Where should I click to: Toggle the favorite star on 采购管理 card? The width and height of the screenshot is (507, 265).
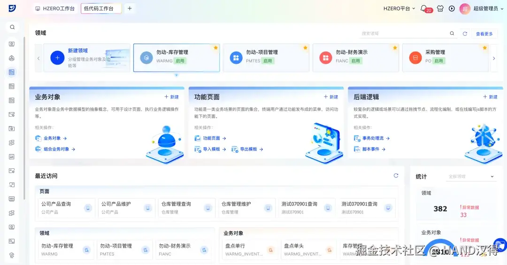(484, 48)
